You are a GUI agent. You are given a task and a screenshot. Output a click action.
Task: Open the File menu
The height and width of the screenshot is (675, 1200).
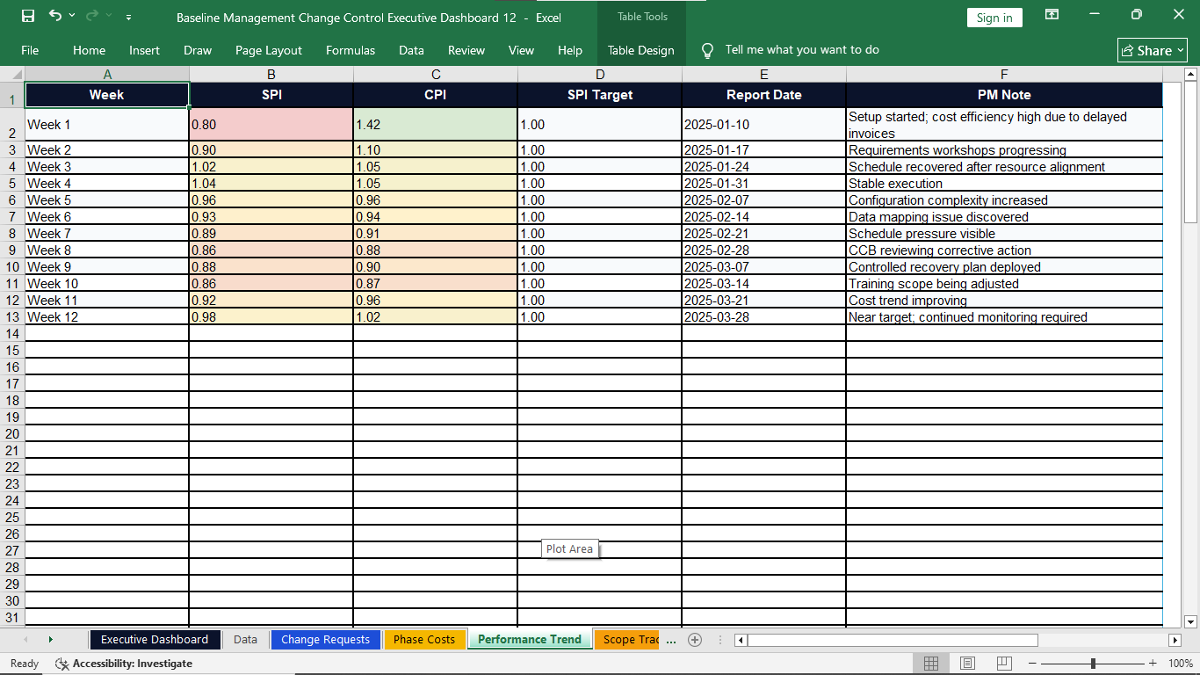30,50
